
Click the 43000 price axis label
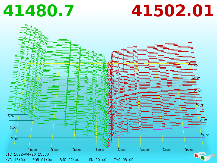(x=145, y=150)
